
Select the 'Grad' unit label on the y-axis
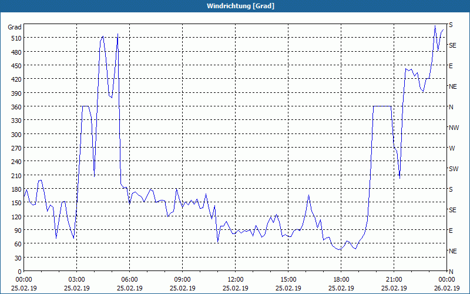[x=15, y=27]
